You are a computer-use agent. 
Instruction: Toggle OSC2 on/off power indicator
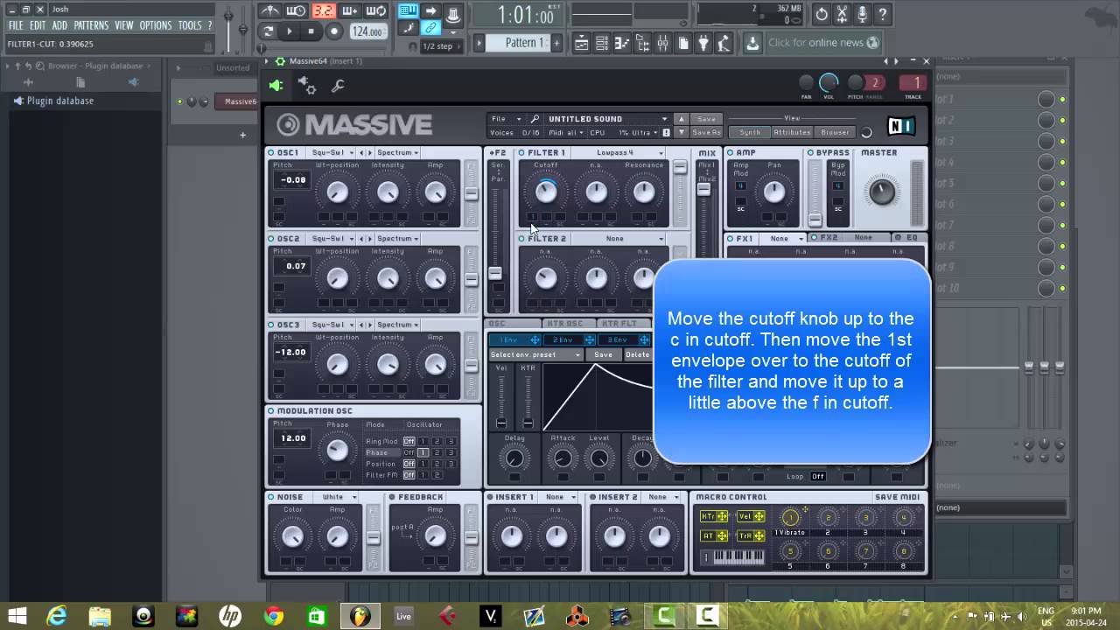click(x=271, y=238)
